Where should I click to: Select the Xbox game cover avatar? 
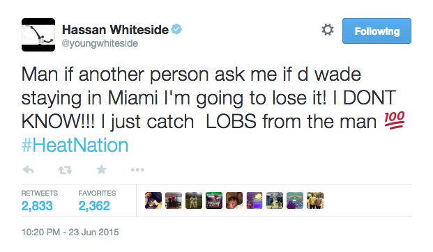[214, 200]
